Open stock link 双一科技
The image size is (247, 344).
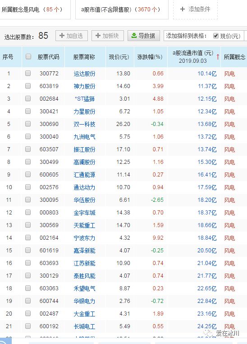[x=85, y=125]
